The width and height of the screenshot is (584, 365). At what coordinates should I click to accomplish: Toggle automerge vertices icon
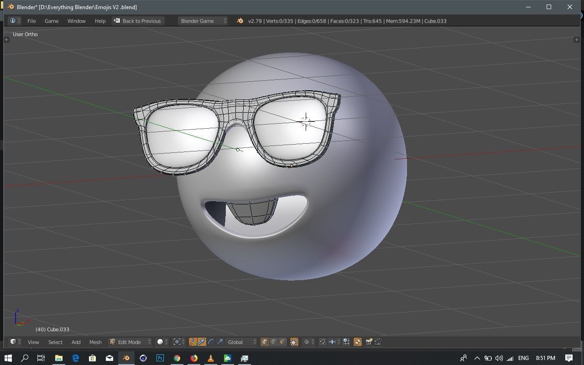point(358,342)
